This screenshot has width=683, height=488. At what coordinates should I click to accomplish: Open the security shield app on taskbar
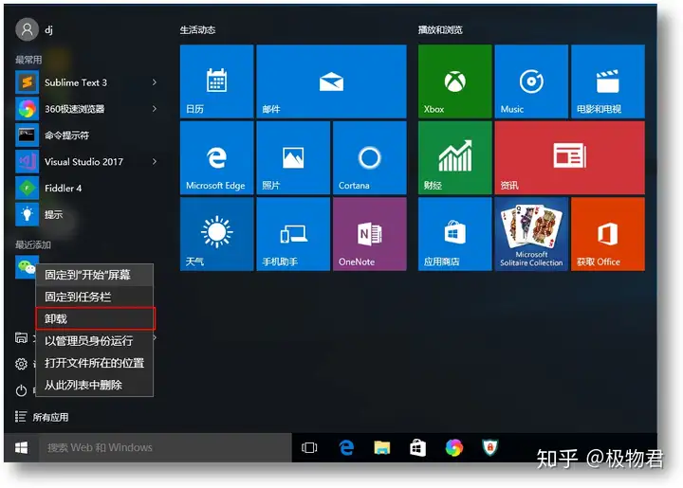click(x=490, y=447)
